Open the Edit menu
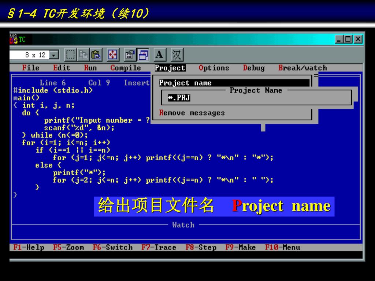 62,68
